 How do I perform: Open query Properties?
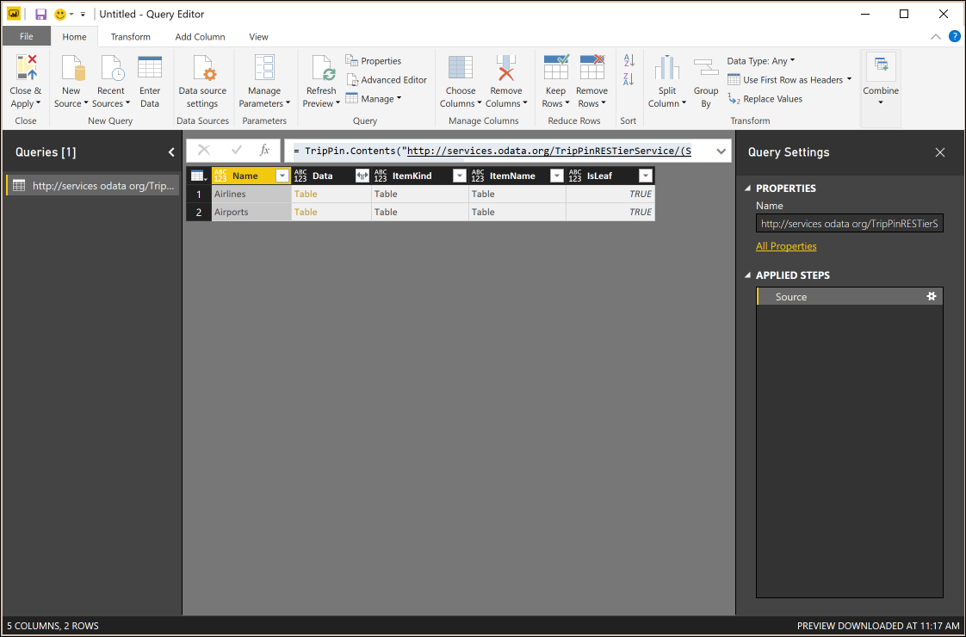[x=374, y=61]
